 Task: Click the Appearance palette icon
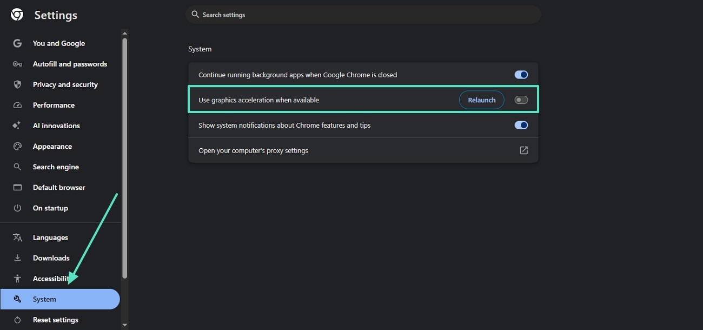click(17, 146)
